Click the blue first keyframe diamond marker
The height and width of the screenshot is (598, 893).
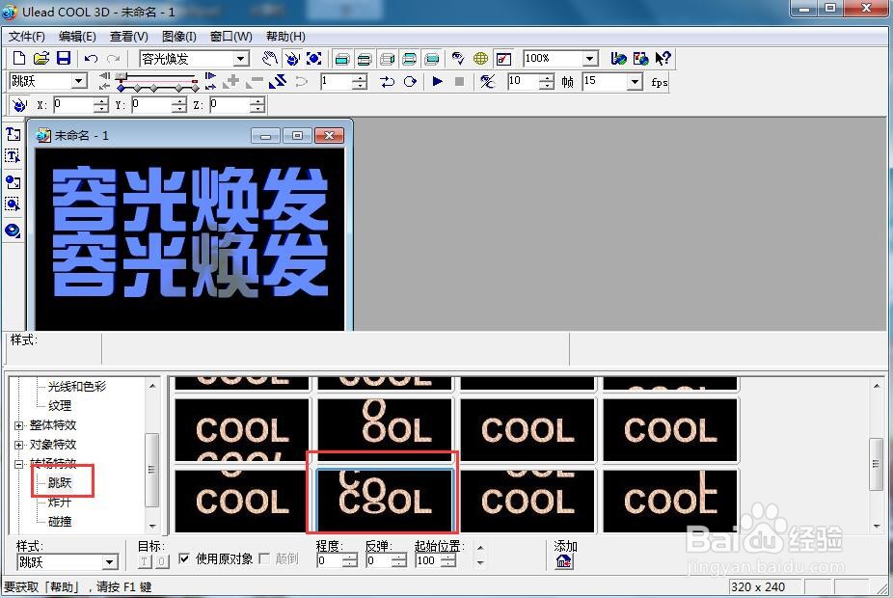[x=121, y=89]
